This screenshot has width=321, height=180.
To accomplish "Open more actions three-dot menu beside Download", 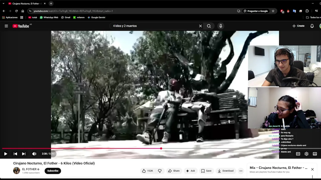I will pyautogui.click(x=241, y=171).
